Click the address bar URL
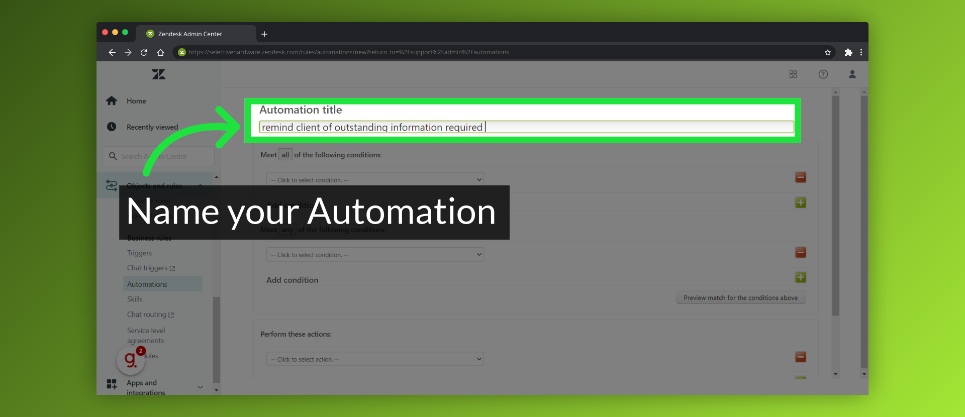This screenshot has width=965, height=417. [348, 52]
